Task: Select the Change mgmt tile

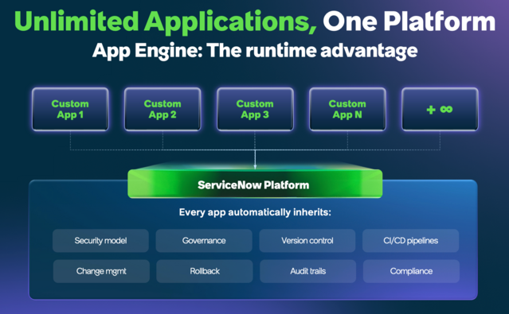Action: pyautogui.click(x=101, y=271)
